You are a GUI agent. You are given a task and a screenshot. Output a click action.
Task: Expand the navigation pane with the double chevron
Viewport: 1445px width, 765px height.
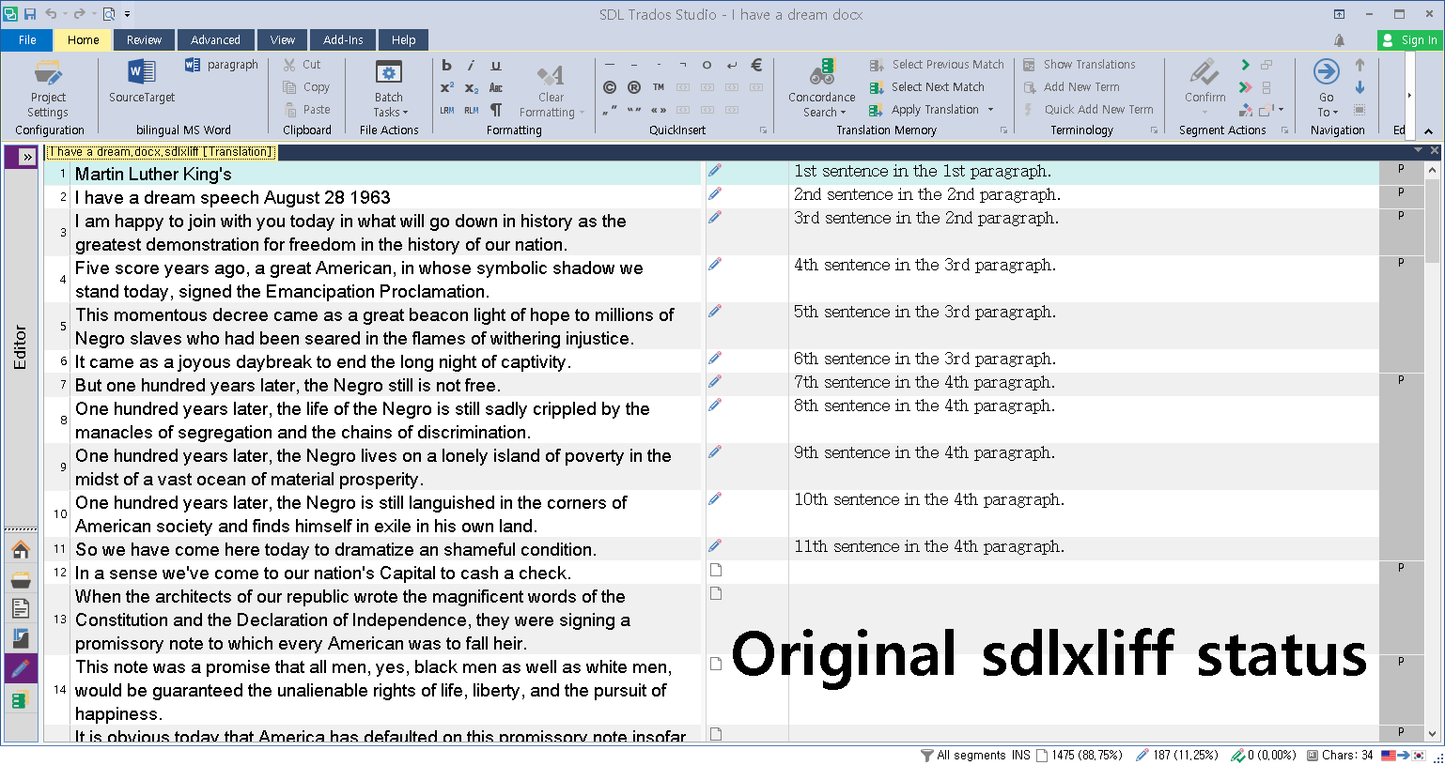[x=26, y=157]
